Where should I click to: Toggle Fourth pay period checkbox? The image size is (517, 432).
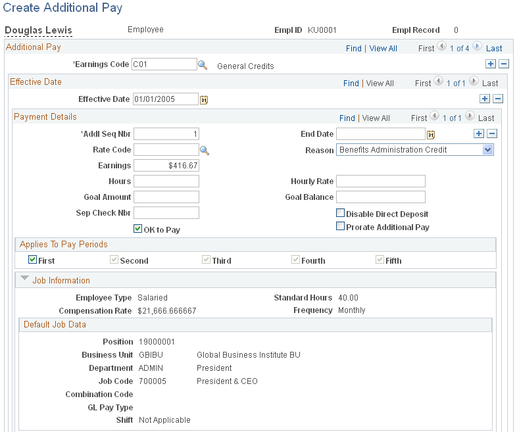click(295, 259)
